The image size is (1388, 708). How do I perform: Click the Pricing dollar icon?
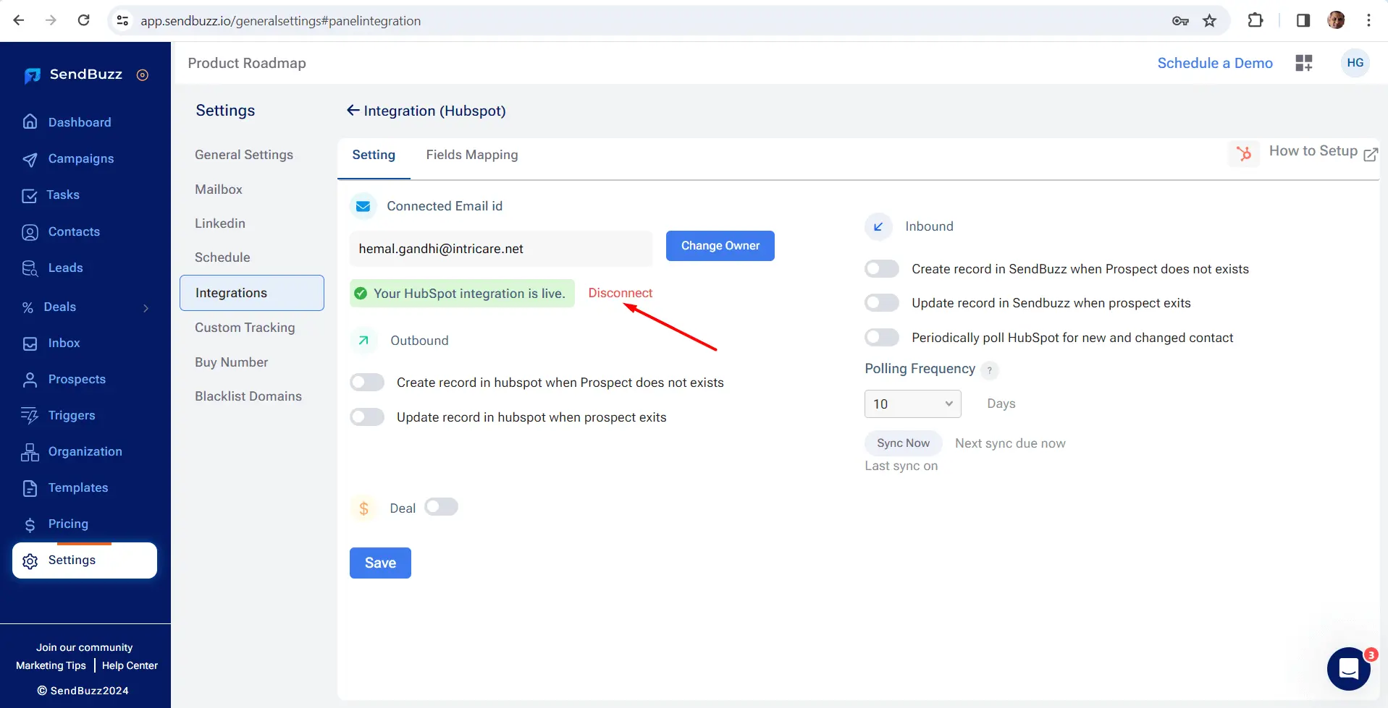(30, 524)
